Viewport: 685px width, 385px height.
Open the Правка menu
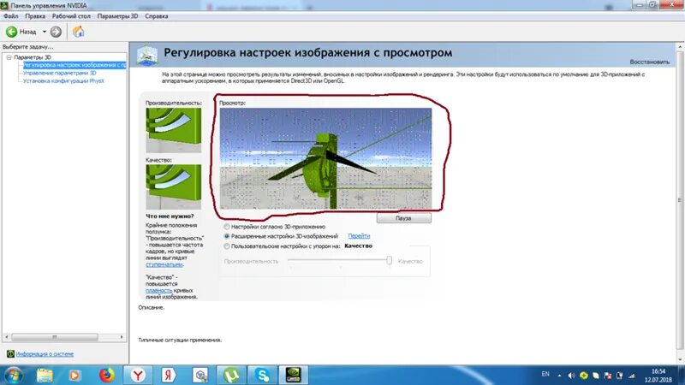35,16
